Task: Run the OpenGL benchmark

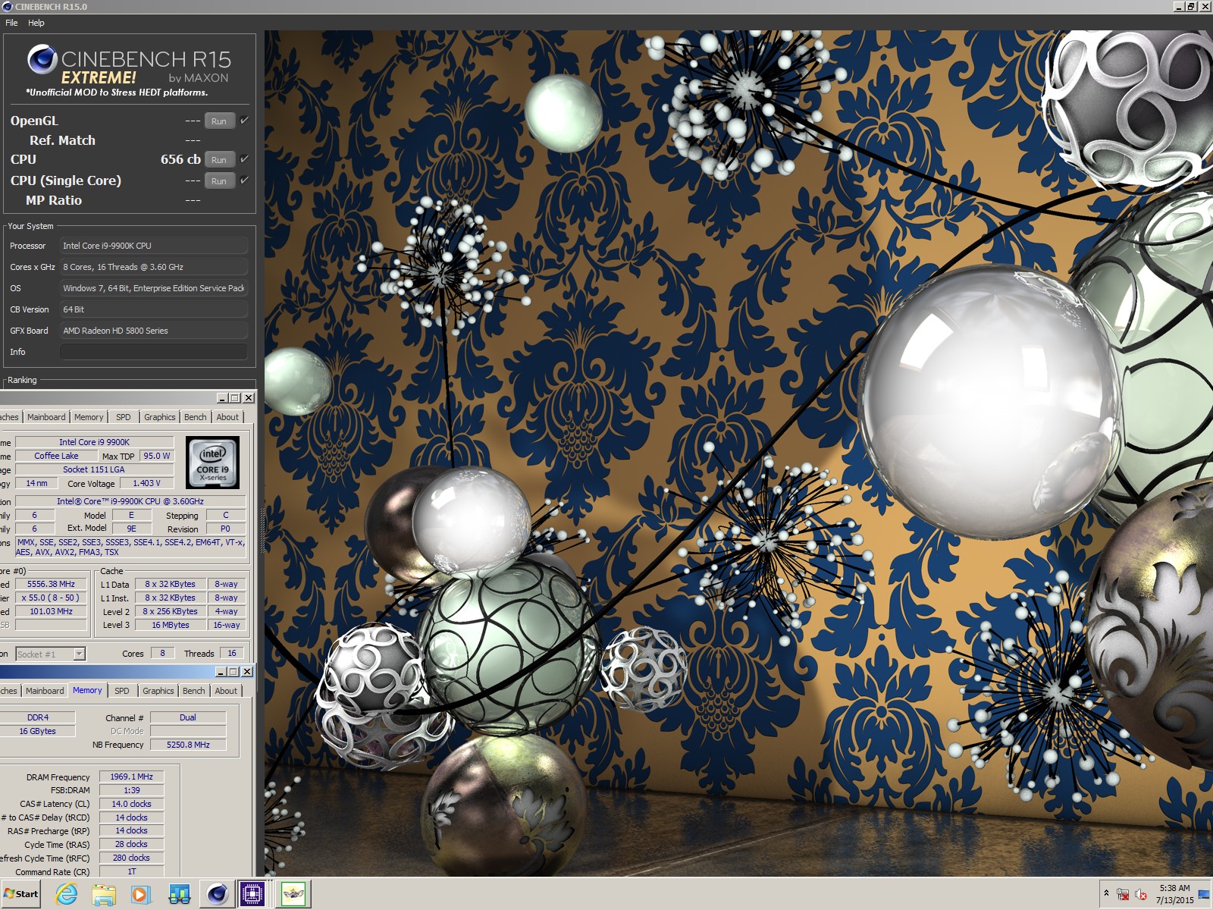Action: pyautogui.click(x=219, y=121)
